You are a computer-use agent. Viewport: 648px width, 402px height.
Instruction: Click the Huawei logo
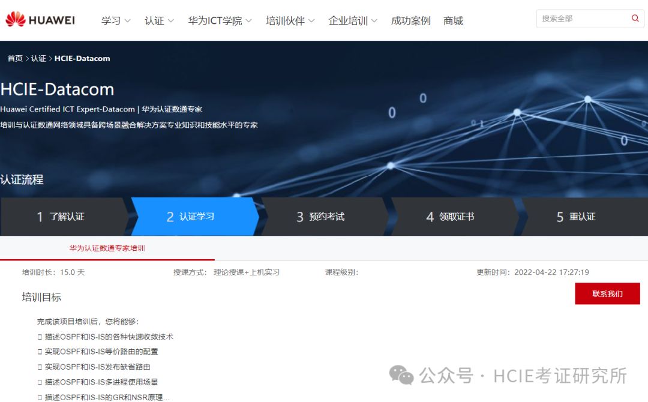click(x=40, y=19)
